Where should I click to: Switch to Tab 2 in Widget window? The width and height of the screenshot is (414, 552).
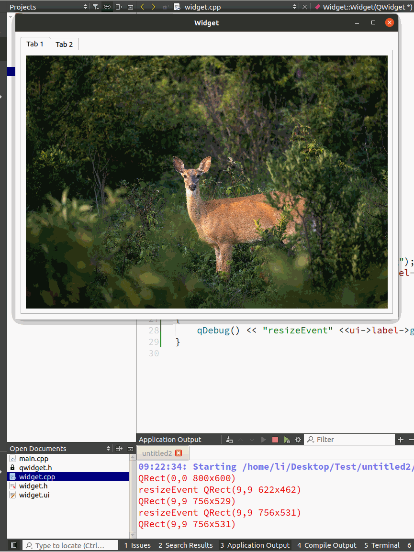point(64,44)
